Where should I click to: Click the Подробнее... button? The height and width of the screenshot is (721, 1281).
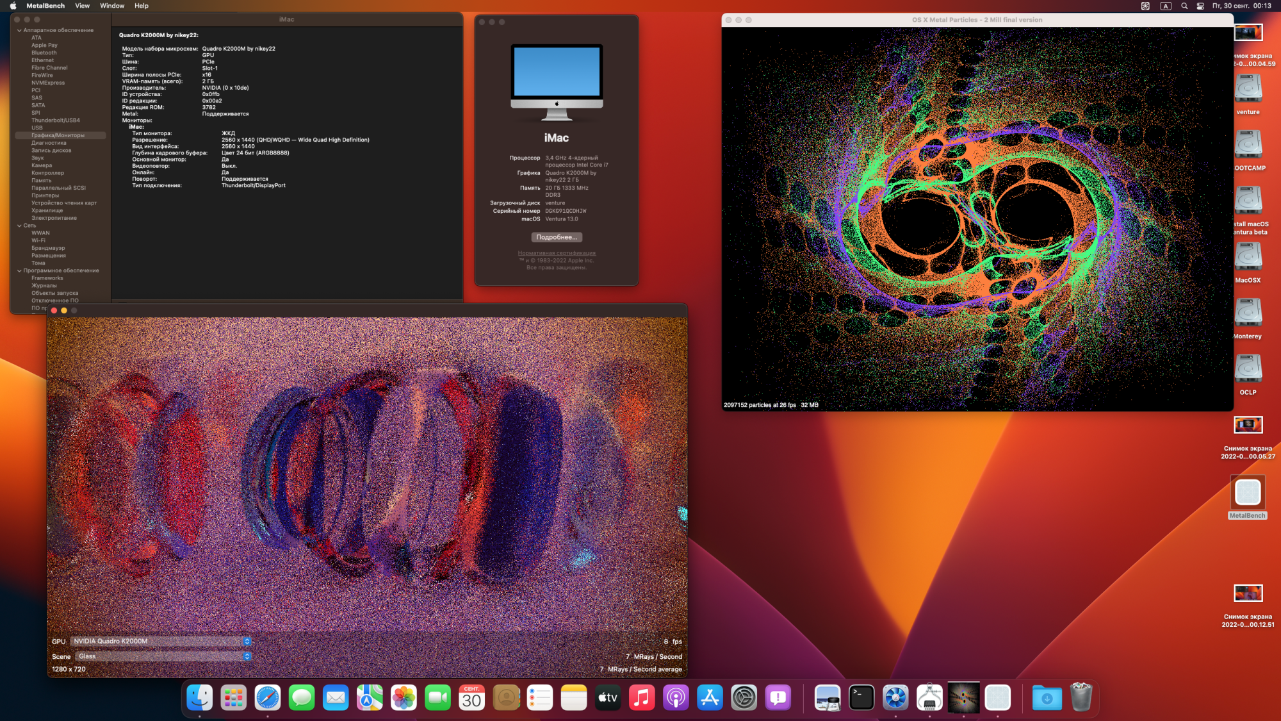(556, 237)
